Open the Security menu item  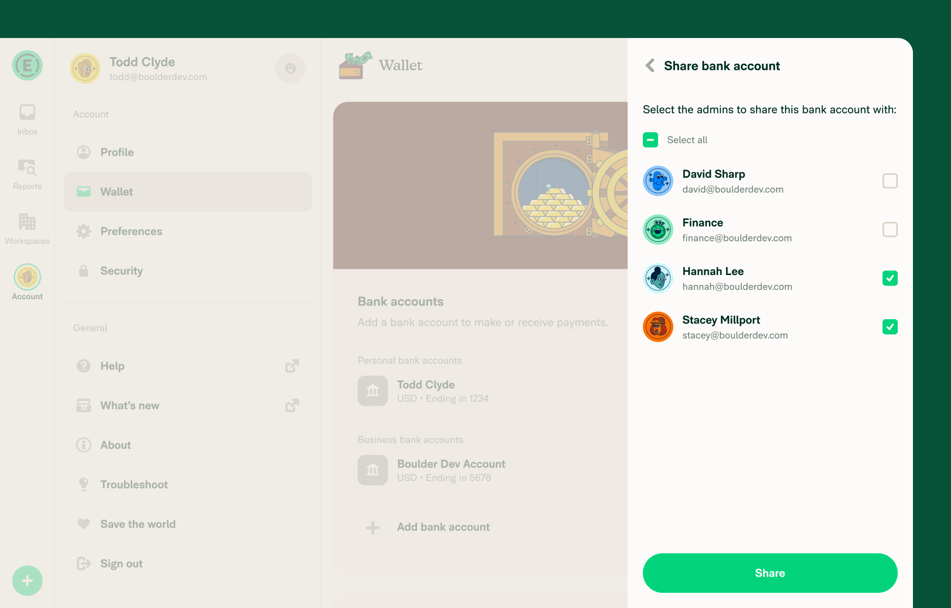pos(121,271)
